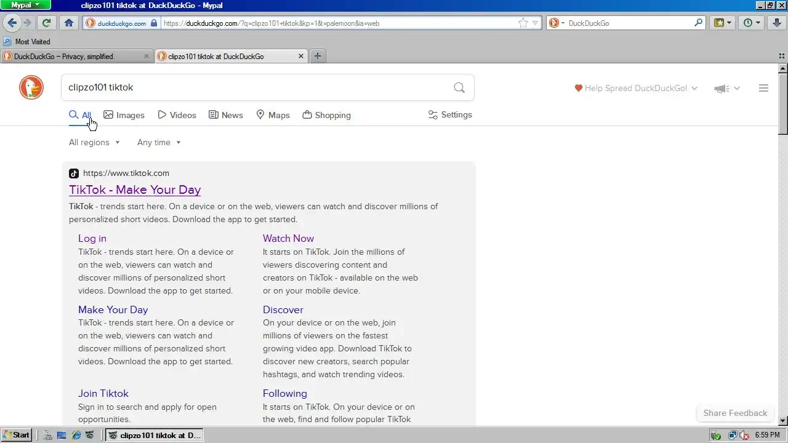788x443 pixels.
Task: Open 'Help Spread DuckDuckGo!' dropdown
Action: click(636, 88)
